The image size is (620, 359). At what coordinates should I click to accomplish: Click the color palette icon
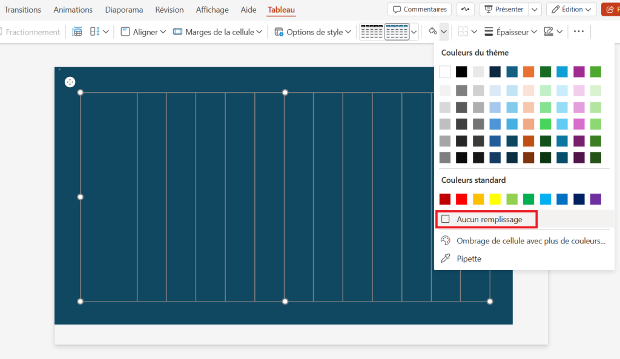(446, 240)
